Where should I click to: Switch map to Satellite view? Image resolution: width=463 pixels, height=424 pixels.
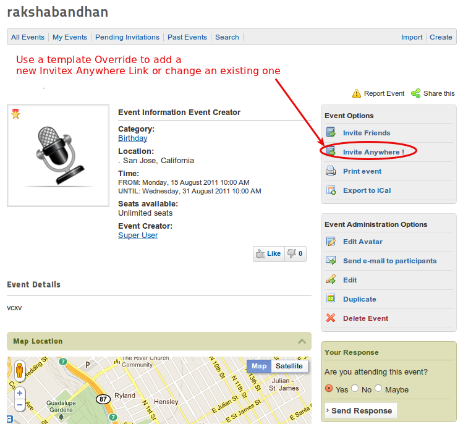click(289, 366)
